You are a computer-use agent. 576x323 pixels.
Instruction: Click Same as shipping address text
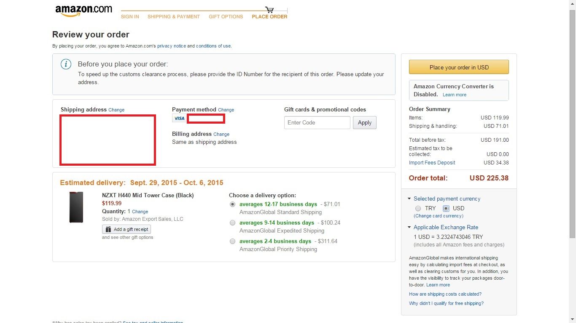tap(205, 142)
